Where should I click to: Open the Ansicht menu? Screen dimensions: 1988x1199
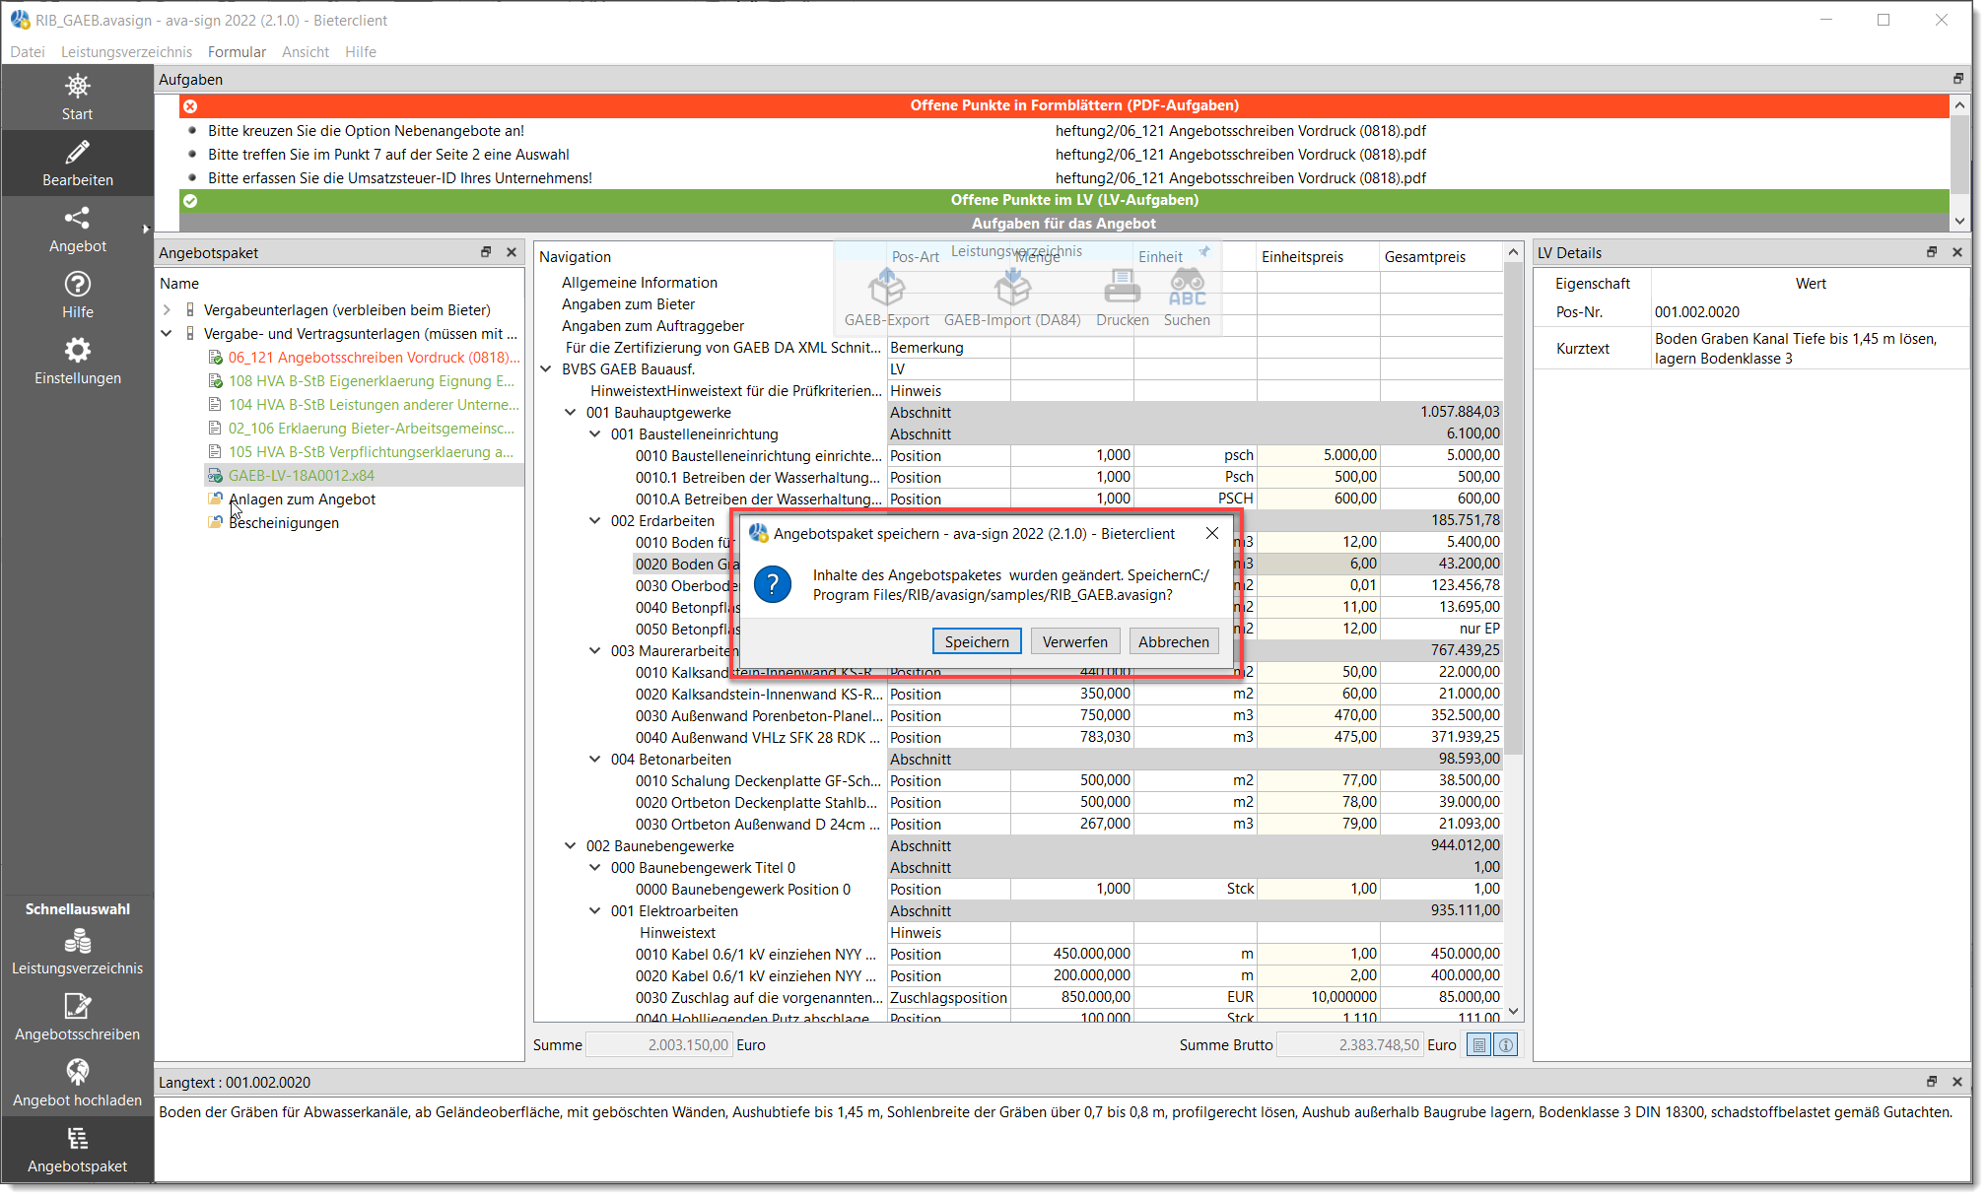point(306,52)
